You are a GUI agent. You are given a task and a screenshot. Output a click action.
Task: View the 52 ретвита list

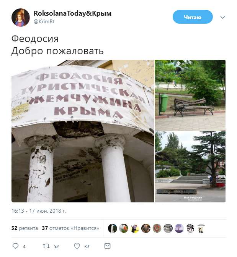point(25,228)
